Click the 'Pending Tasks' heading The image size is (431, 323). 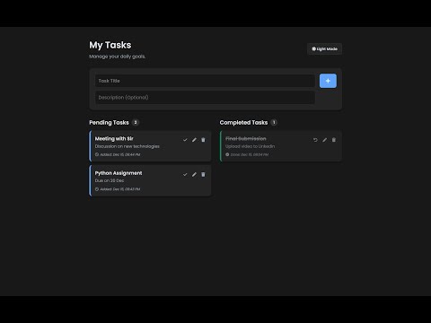[x=109, y=123]
